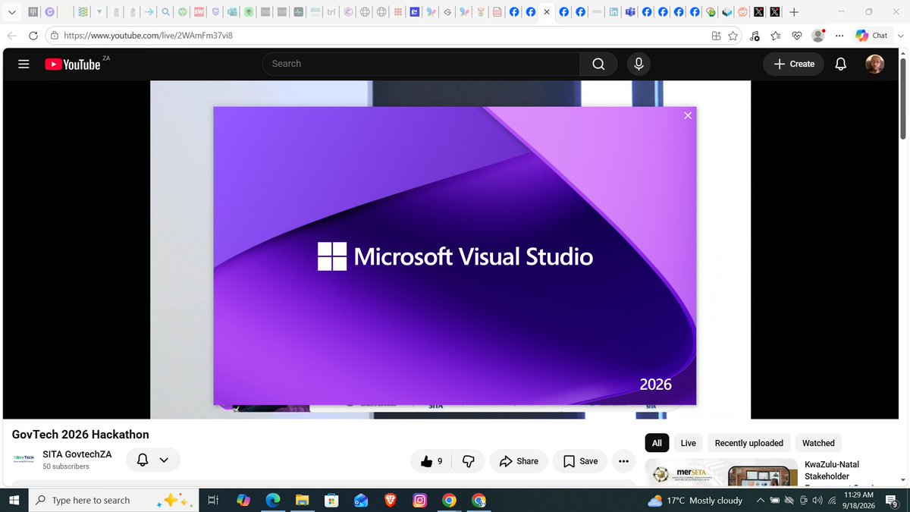Open Microsoft Edge from the taskbar
Screen dimensions: 910x512
(273, 500)
